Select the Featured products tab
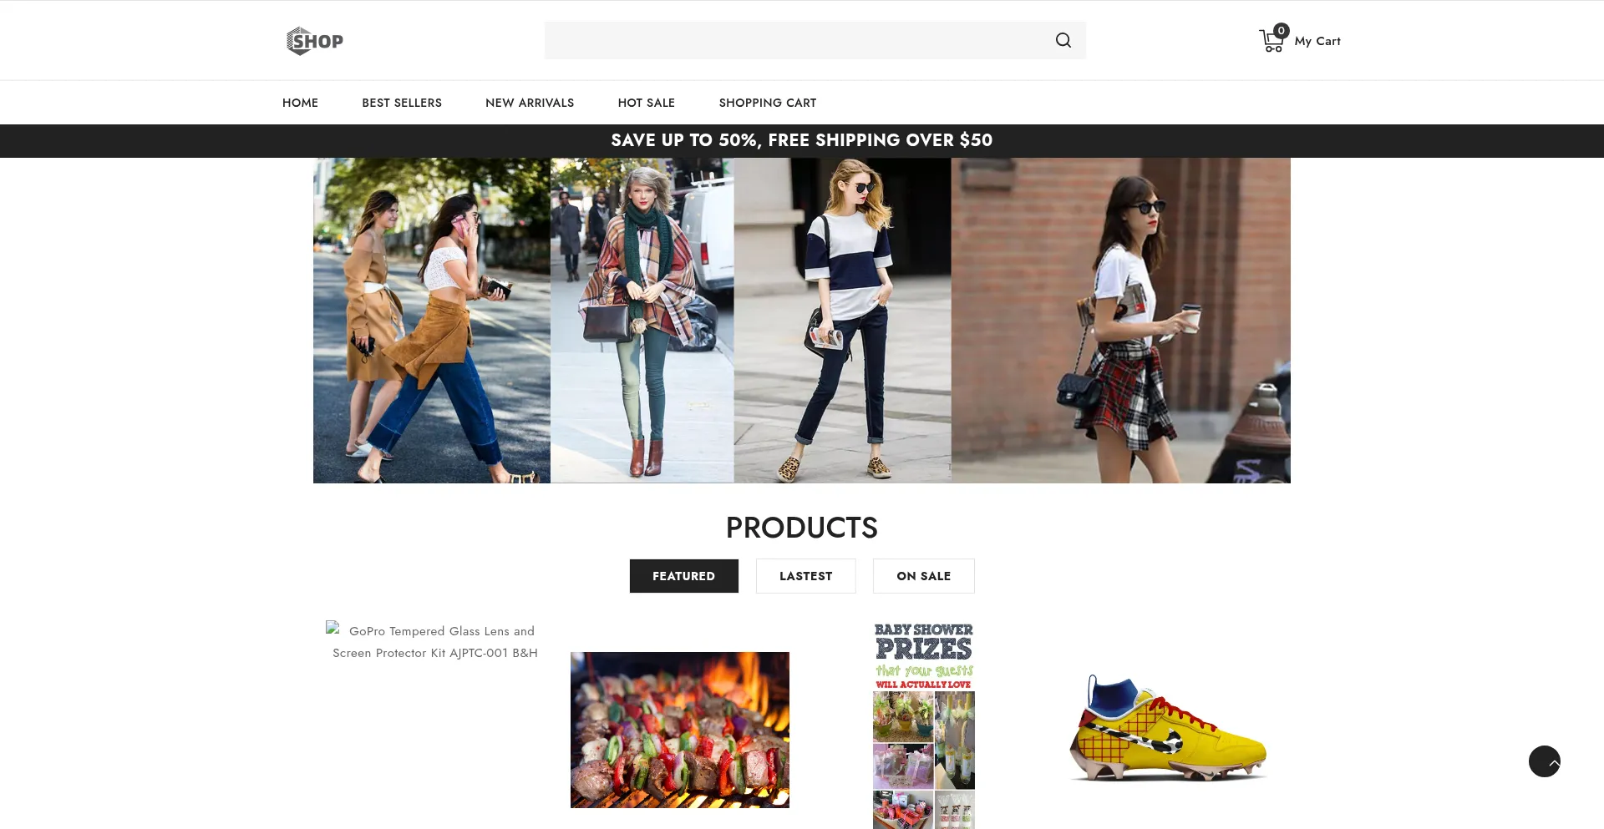Screen dimensions: 1604x829 tap(683, 576)
